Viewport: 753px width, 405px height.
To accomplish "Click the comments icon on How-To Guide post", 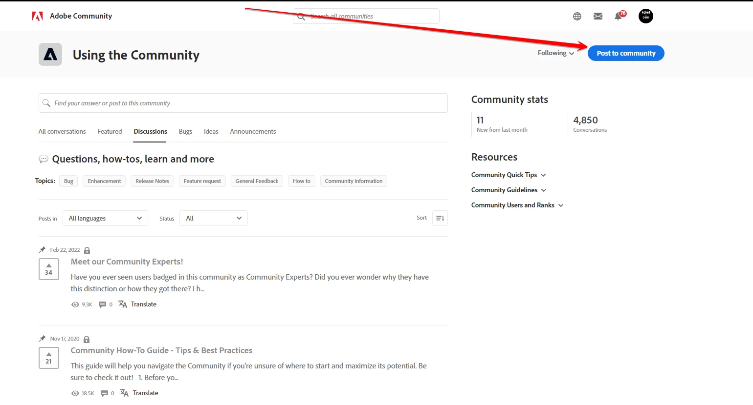I will coord(104,393).
